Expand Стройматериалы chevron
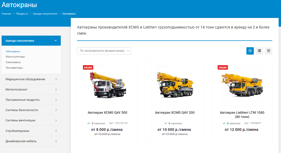Viewport: 281px width, 153px height. pos(56,131)
